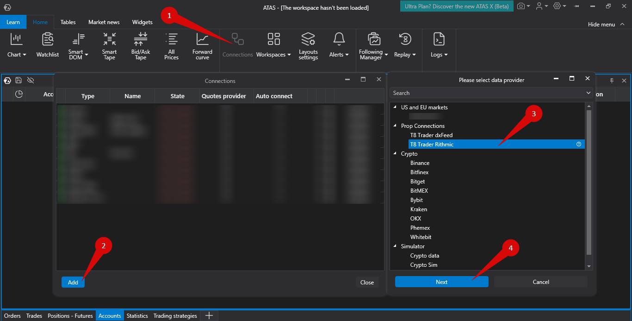Open the Orders bottom tab
Viewport: 632px width, 321px height.
12,315
